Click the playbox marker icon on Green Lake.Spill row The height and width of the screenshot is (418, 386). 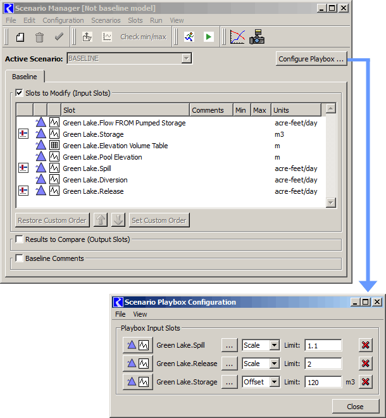tap(23, 168)
